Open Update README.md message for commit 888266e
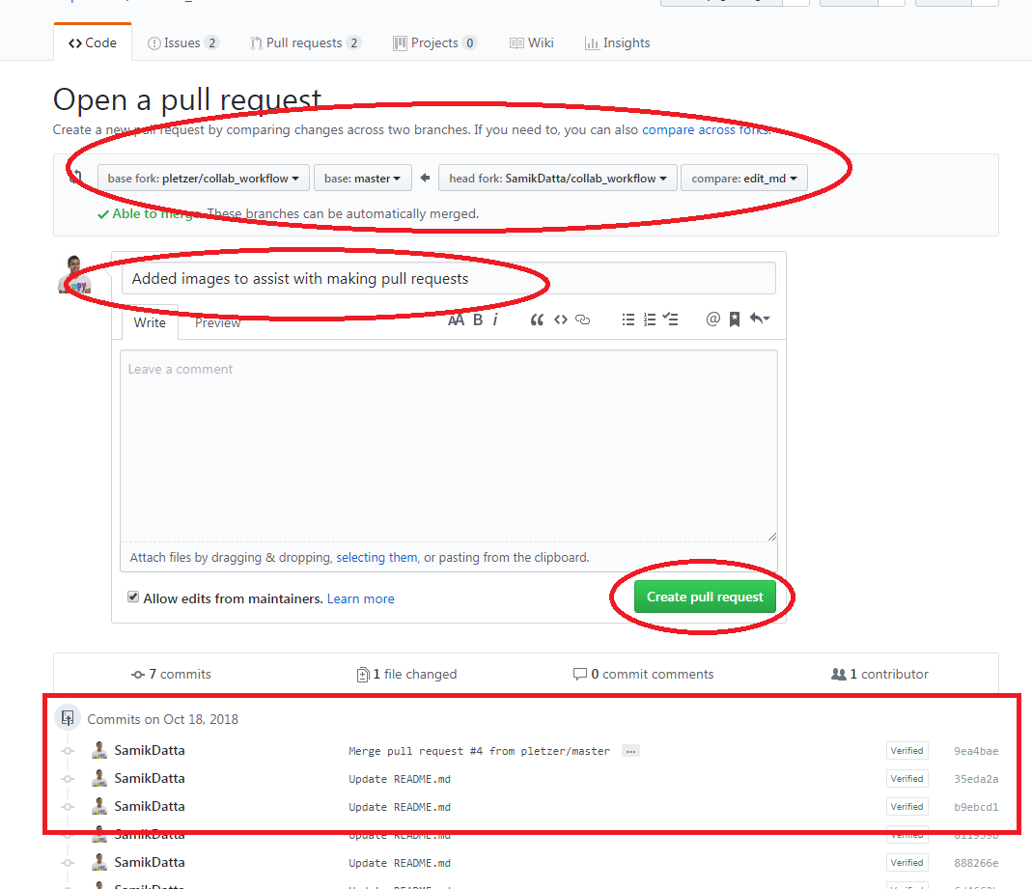 coord(400,863)
